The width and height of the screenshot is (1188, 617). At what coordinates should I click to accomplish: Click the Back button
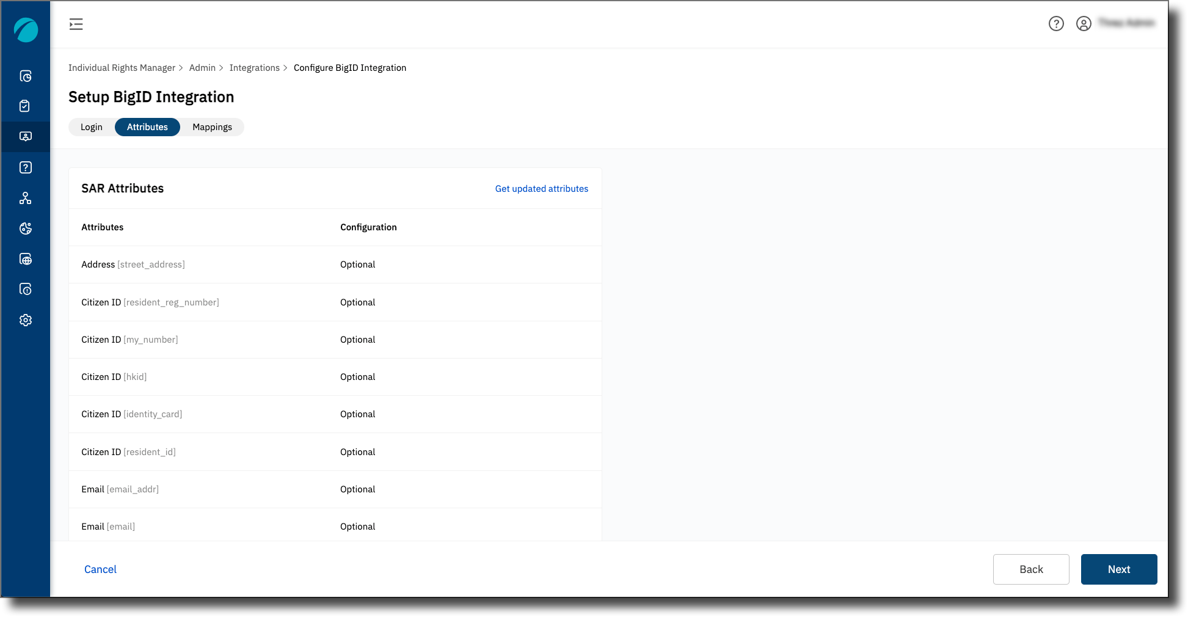coord(1031,569)
